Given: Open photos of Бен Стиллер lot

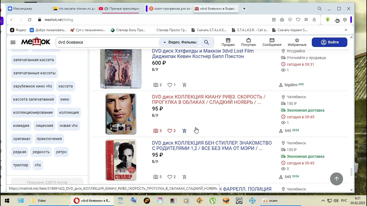Looking at the screenshot, I should point(157,177).
